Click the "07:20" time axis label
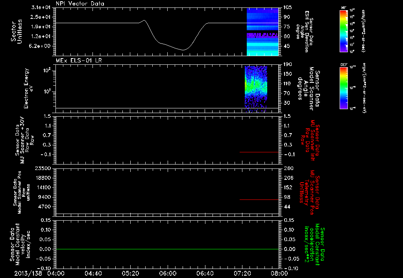This screenshot has width=403, height=278. [242, 273]
